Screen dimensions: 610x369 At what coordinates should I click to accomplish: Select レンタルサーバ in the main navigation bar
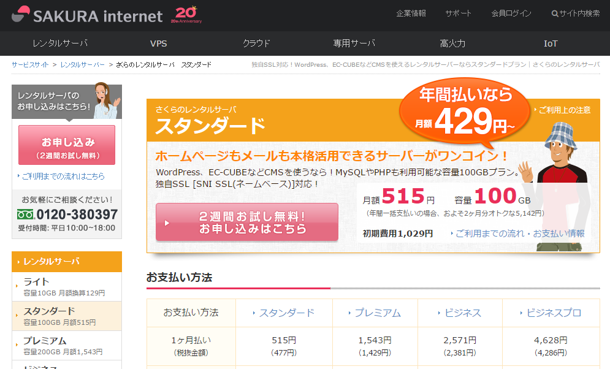(60, 43)
